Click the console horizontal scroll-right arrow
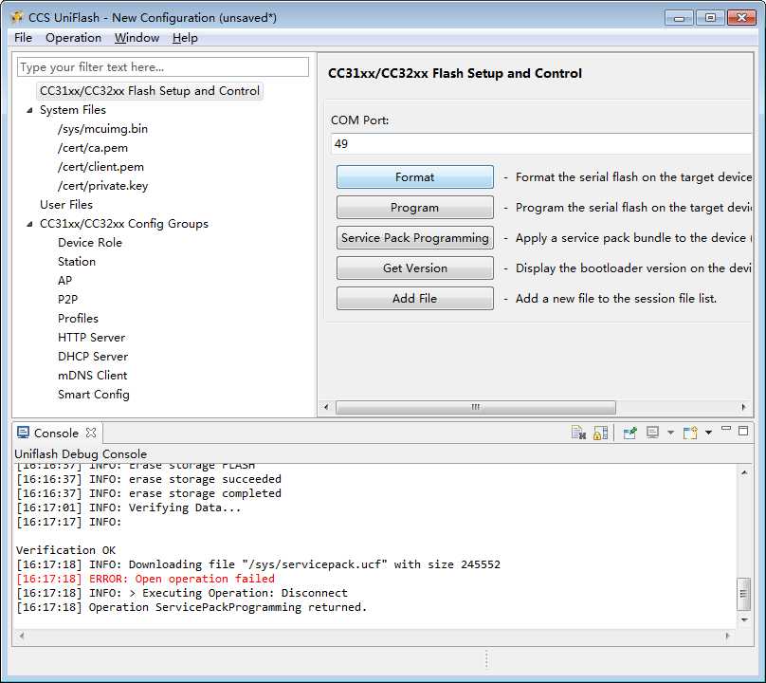 click(727, 637)
